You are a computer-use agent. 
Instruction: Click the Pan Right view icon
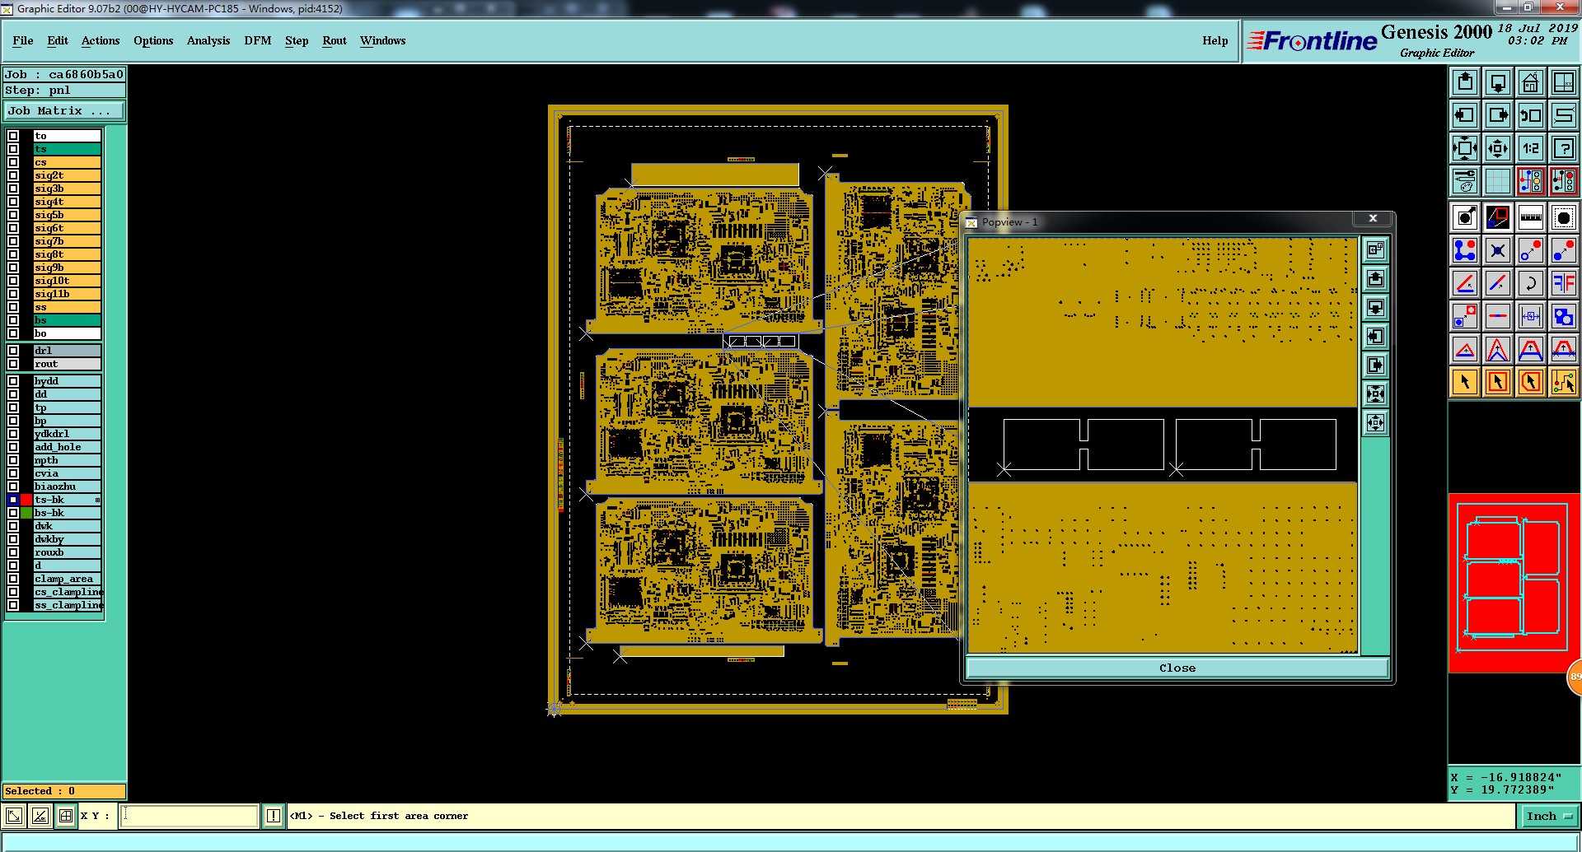click(x=1498, y=115)
